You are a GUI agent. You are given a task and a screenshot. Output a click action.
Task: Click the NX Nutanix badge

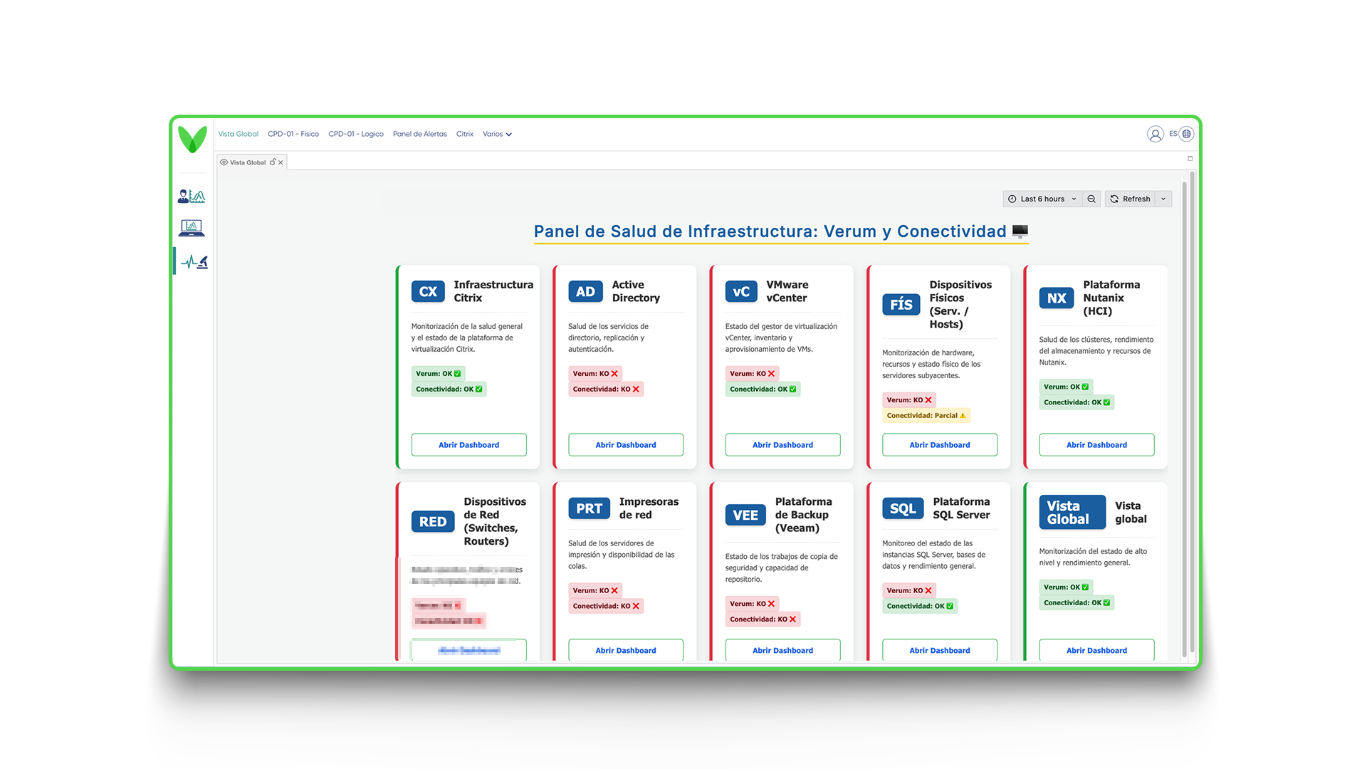1057,298
